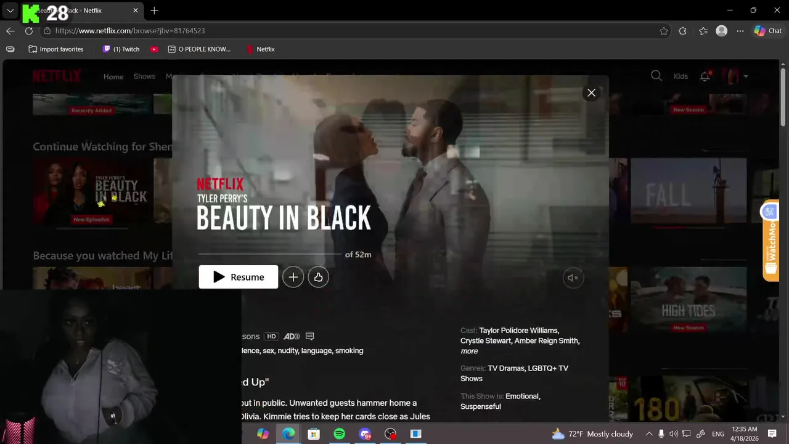
Task: Open Copilot Chat in Edge toolbar
Action: [x=768, y=31]
